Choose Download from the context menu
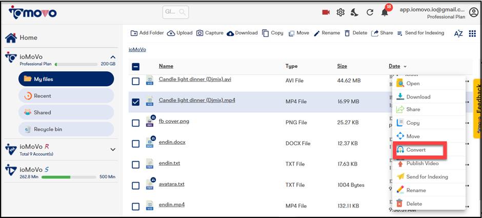The width and height of the screenshot is (482, 218). pos(429,96)
